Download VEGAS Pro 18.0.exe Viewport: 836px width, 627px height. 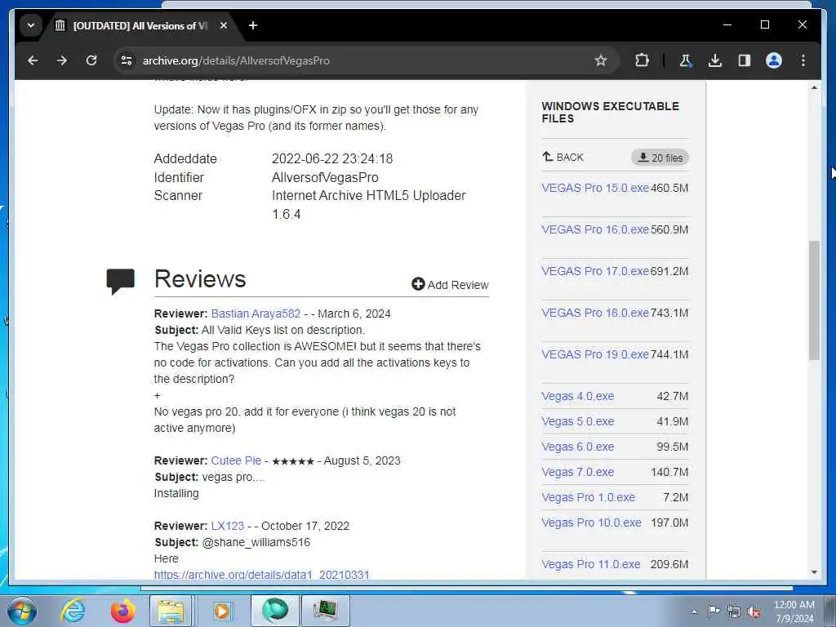(x=595, y=313)
